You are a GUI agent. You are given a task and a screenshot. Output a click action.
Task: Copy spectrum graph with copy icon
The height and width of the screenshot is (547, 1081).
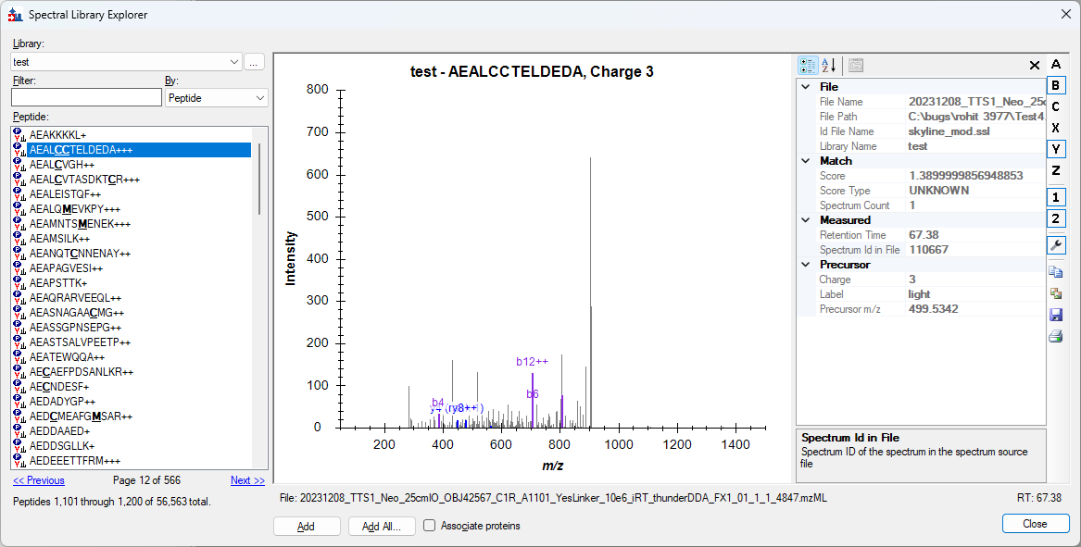[x=1056, y=272]
